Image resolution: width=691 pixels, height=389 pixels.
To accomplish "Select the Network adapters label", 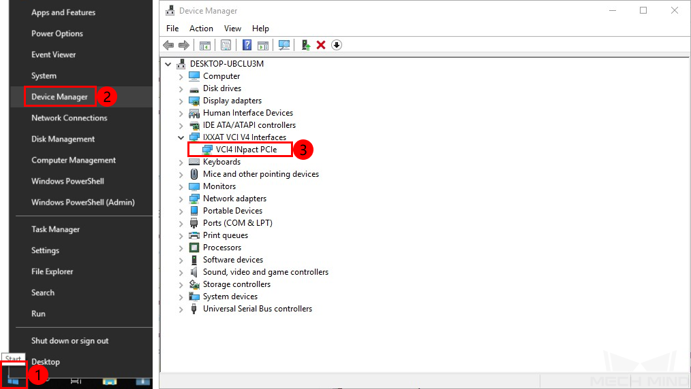I will coord(234,199).
